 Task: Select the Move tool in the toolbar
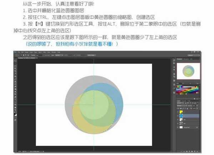pos(15,61)
